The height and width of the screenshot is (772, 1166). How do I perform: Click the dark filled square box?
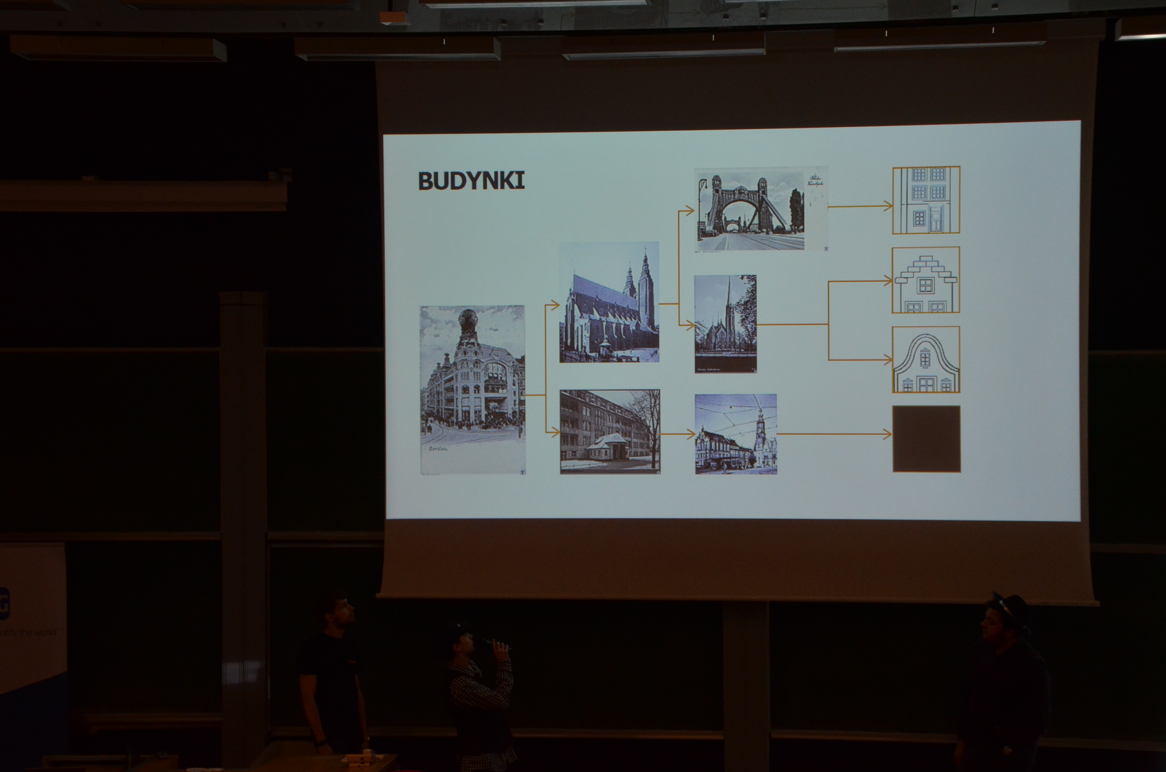pos(926,439)
